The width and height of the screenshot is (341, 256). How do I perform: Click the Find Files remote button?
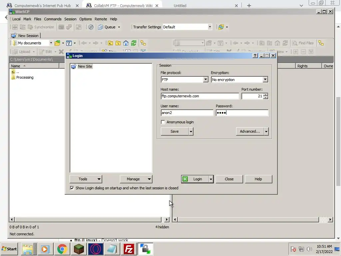tap(303, 43)
